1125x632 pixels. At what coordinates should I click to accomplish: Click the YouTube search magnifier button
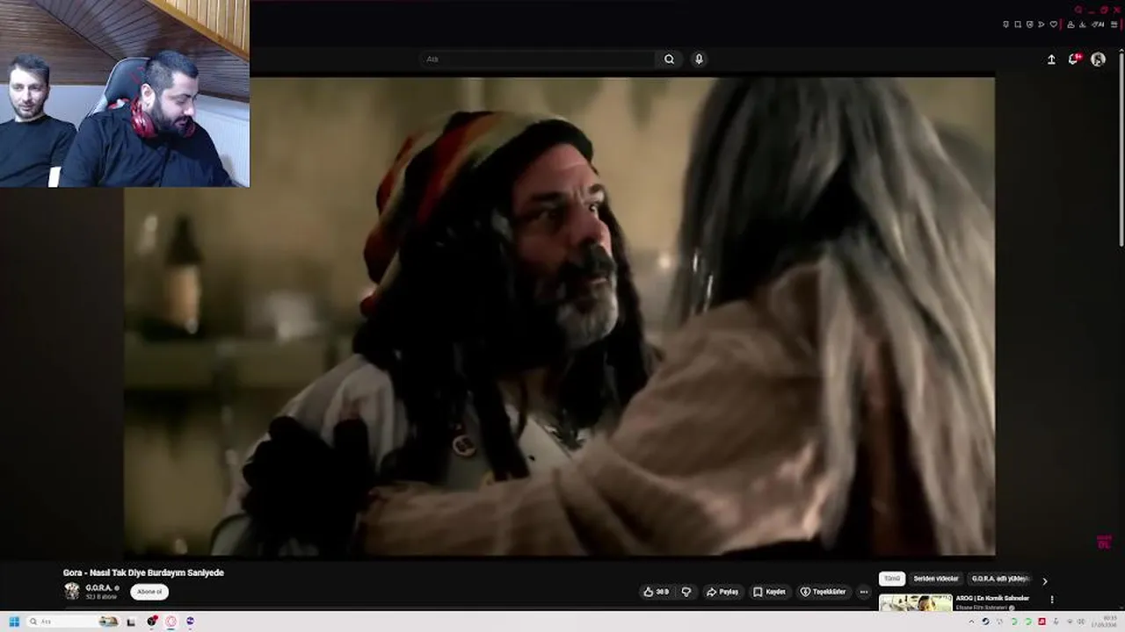pyautogui.click(x=669, y=59)
